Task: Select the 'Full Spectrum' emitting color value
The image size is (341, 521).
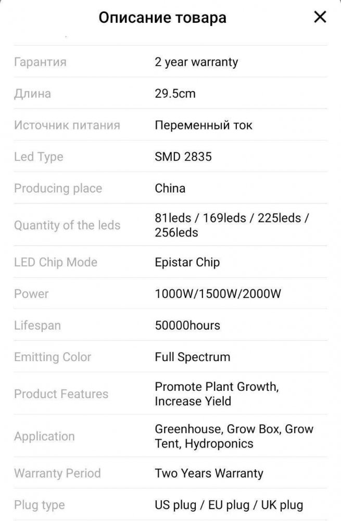Action: click(192, 357)
